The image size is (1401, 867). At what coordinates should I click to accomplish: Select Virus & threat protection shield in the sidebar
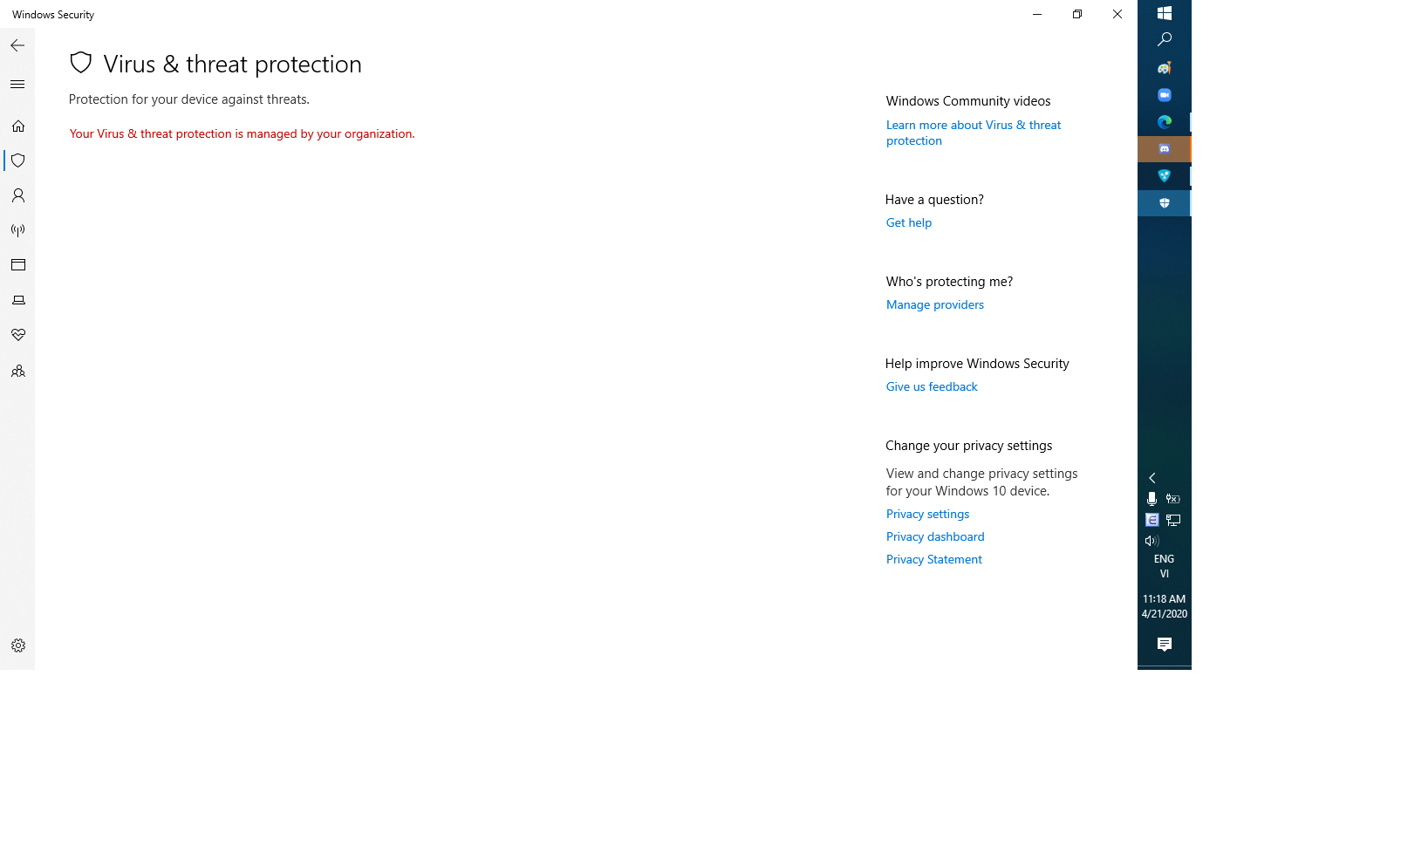point(17,160)
